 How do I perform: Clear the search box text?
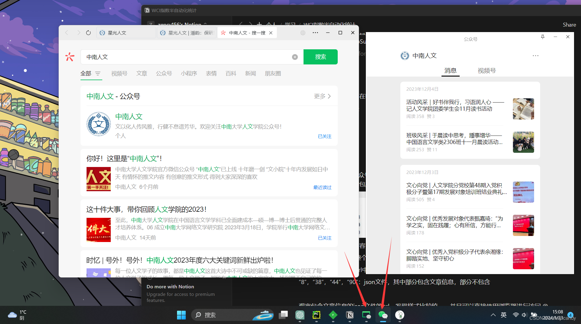tap(295, 57)
